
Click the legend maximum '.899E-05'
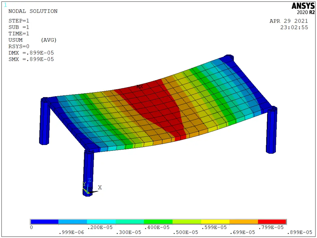tap(300, 232)
